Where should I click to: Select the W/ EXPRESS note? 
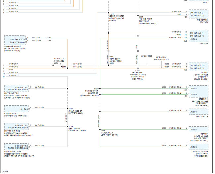(147, 56)
